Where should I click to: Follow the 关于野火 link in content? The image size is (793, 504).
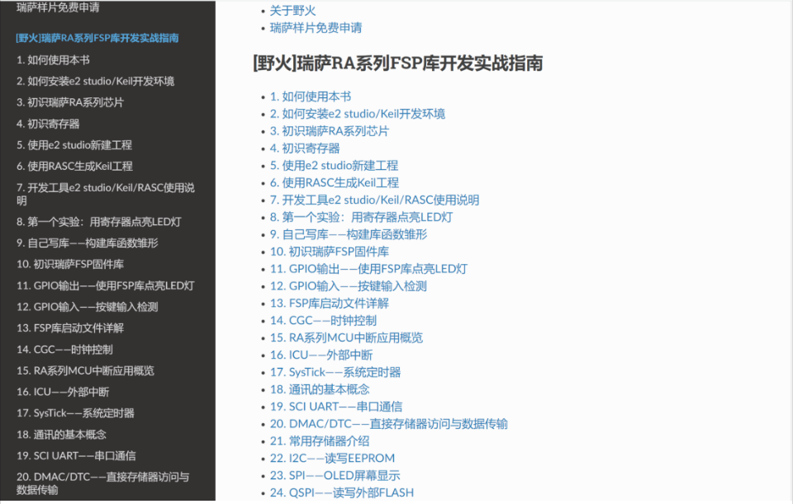pos(292,11)
